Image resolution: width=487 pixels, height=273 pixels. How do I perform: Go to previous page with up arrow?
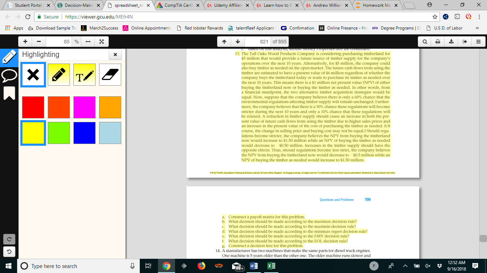pos(224,42)
